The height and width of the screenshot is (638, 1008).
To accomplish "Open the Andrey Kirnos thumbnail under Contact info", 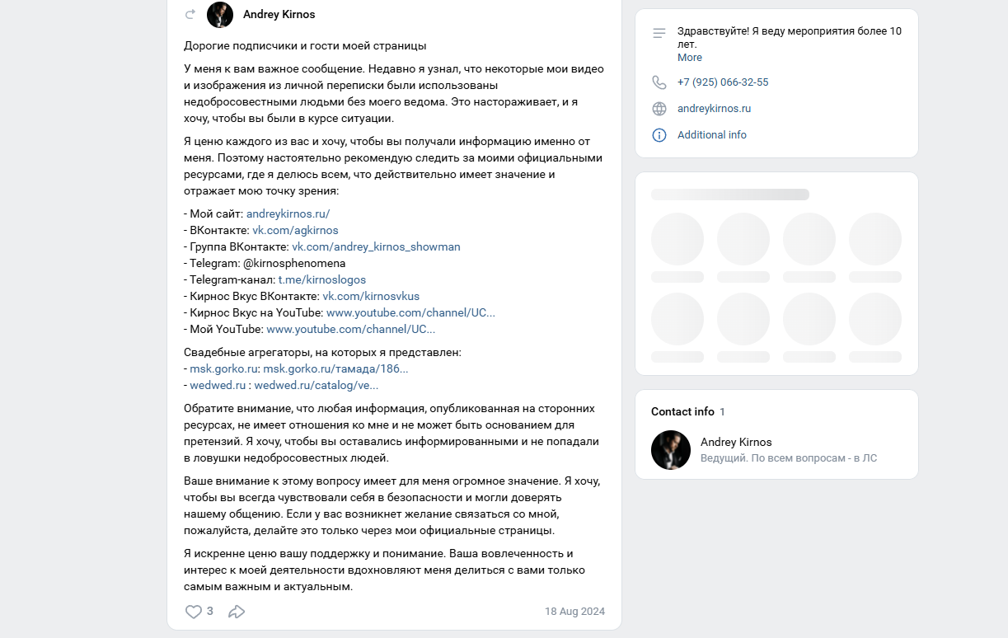I will click(671, 450).
